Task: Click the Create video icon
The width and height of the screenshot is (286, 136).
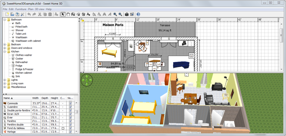Action: 132,14
